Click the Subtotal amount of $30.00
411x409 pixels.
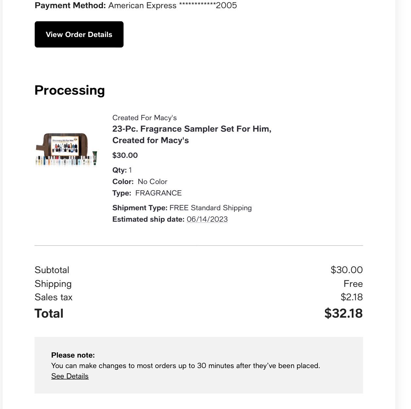[x=346, y=270]
